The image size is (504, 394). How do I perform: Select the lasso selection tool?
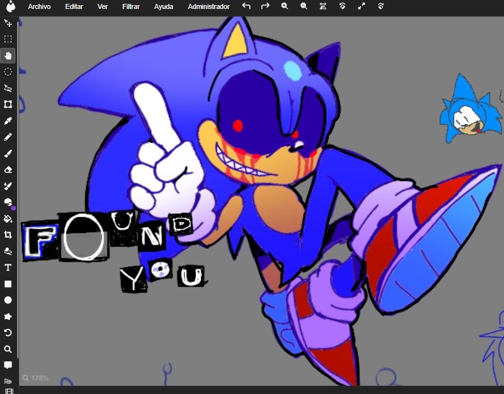8,88
